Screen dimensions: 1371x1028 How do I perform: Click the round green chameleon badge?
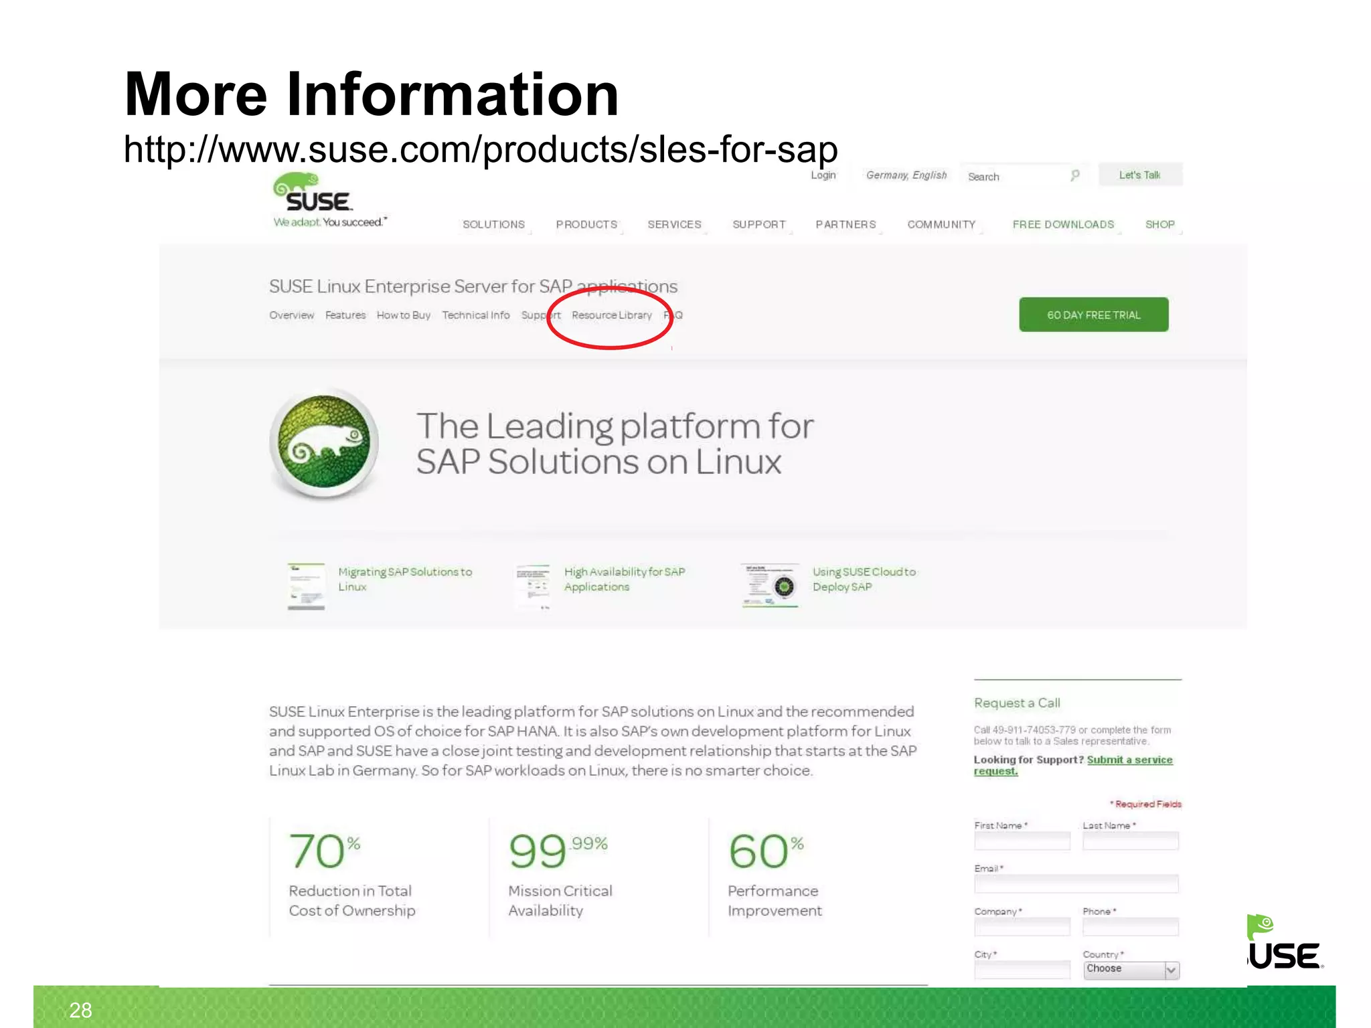325,443
